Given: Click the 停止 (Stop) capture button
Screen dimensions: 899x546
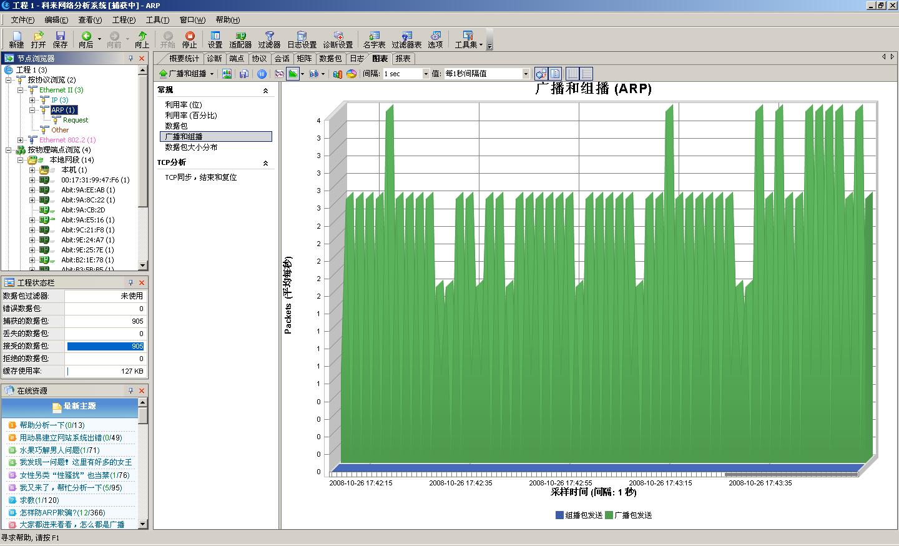Looking at the screenshot, I should (189, 39).
